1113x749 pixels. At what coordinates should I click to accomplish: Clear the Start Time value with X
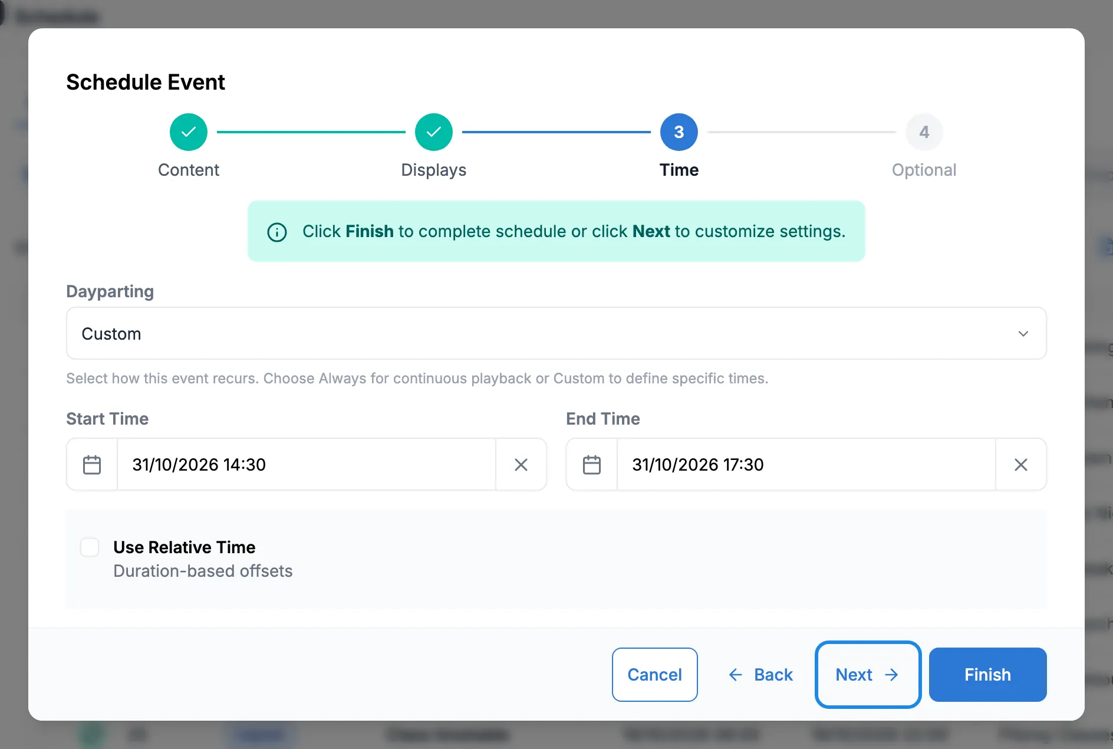click(521, 465)
